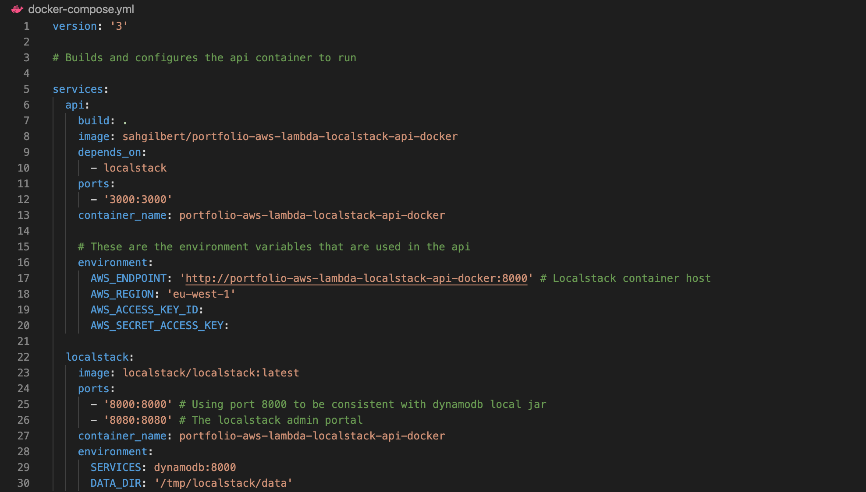This screenshot has height=492, width=866.
Task: Click the container name value on line 13
Action: [312, 215]
